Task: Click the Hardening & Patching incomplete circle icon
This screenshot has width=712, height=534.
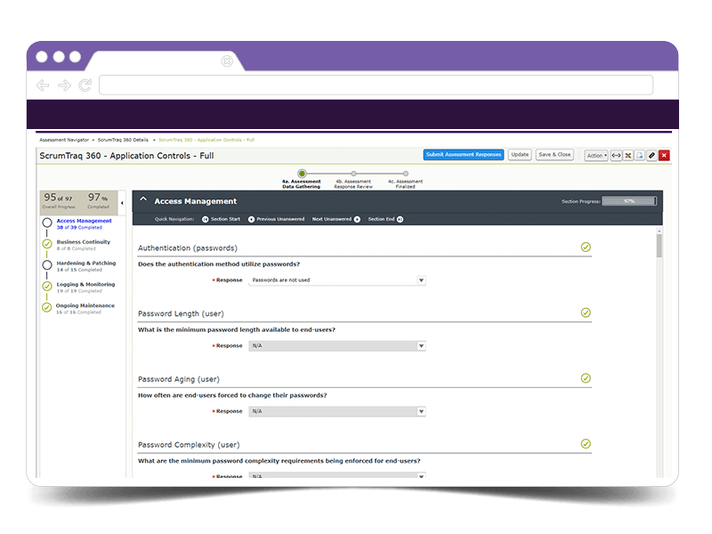Action: coord(47,264)
